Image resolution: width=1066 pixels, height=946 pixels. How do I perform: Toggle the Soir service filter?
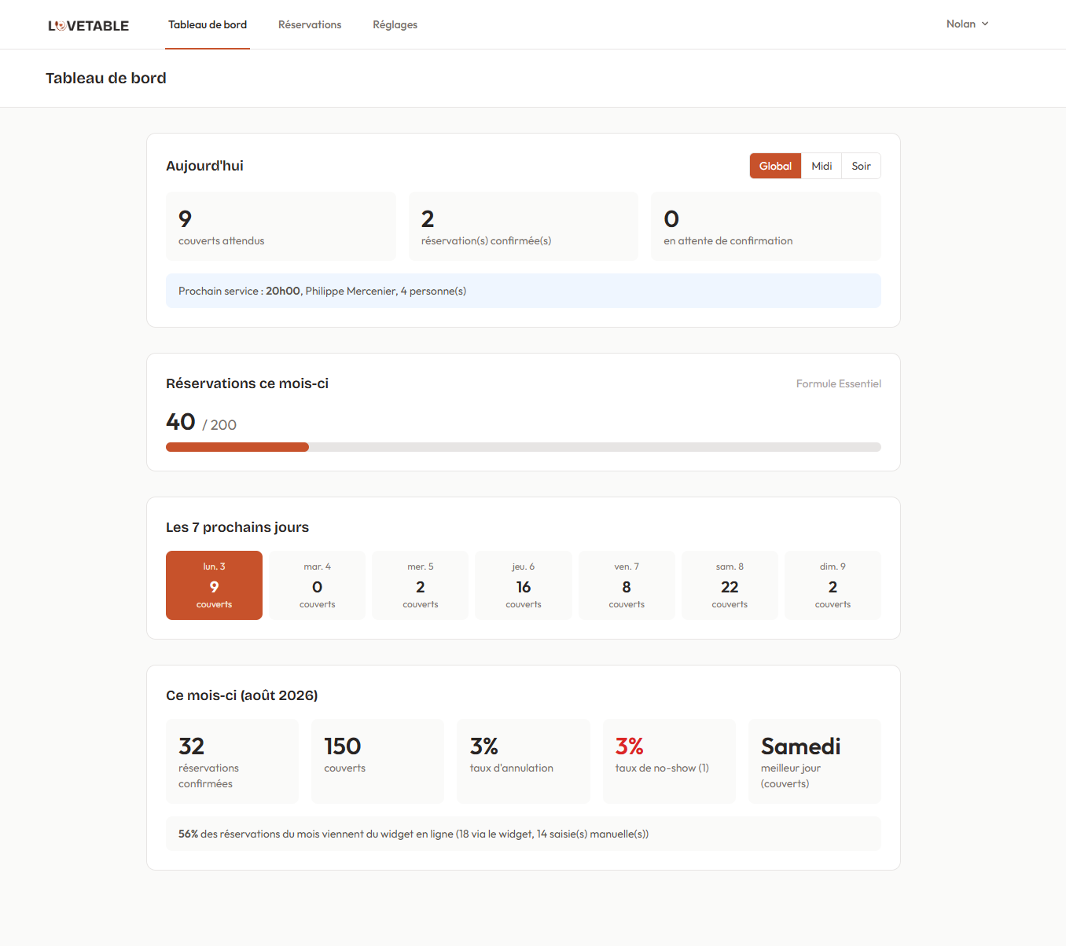pyautogui.click(x=861, y=166)
